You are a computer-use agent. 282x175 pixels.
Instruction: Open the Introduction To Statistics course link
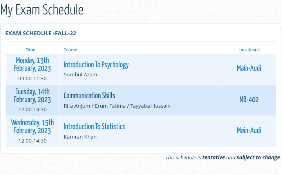(94, 126)
